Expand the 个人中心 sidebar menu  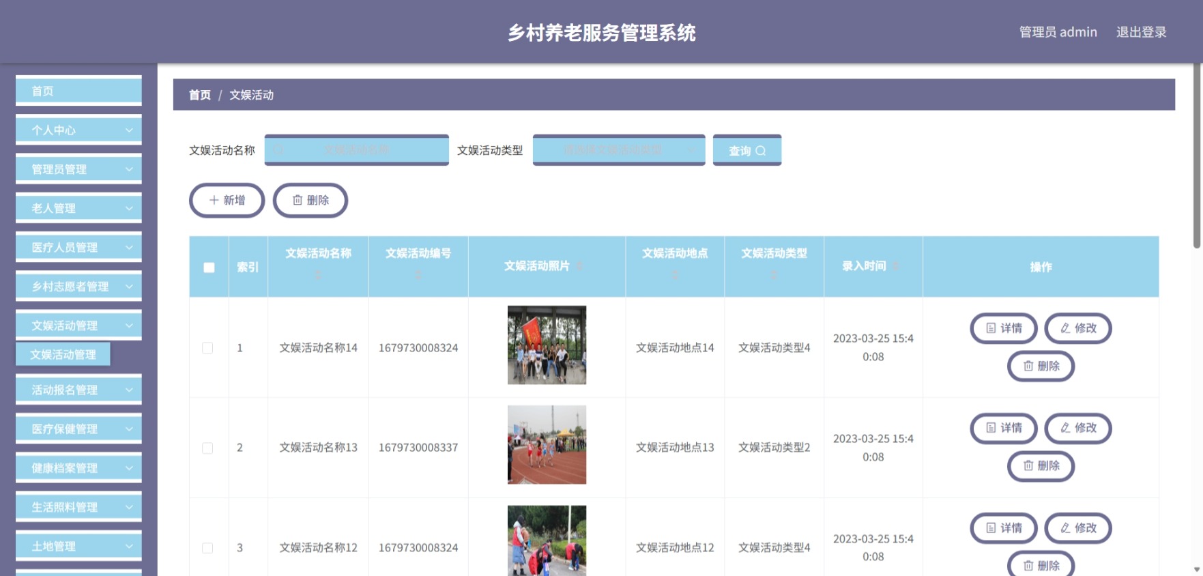click(78, 130)
